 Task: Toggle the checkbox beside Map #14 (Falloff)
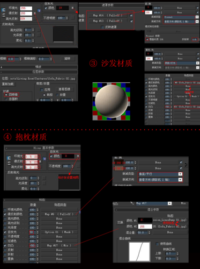[131, 16]
